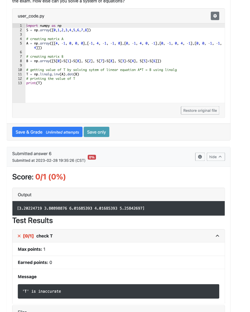Click the '# creating matrix B' comment
The image size is (250, 312).
[x=45, y=56]
